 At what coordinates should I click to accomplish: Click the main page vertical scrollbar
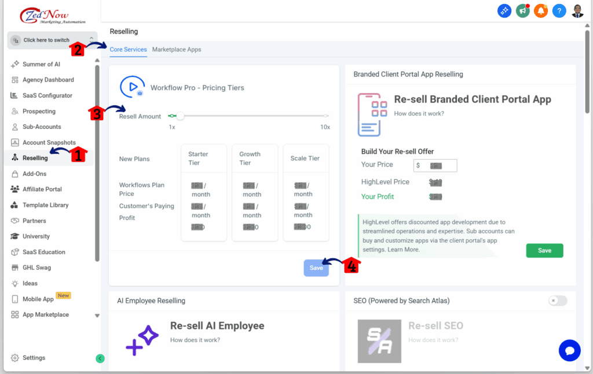(x=587, y=72)
